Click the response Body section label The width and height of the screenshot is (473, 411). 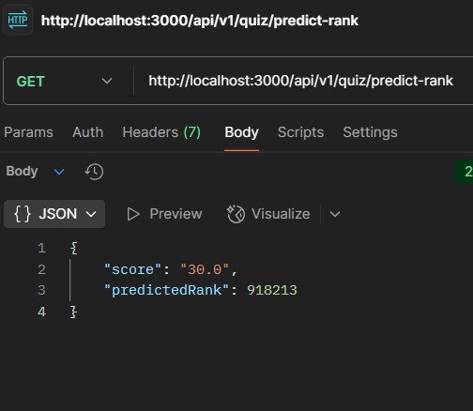22,171
